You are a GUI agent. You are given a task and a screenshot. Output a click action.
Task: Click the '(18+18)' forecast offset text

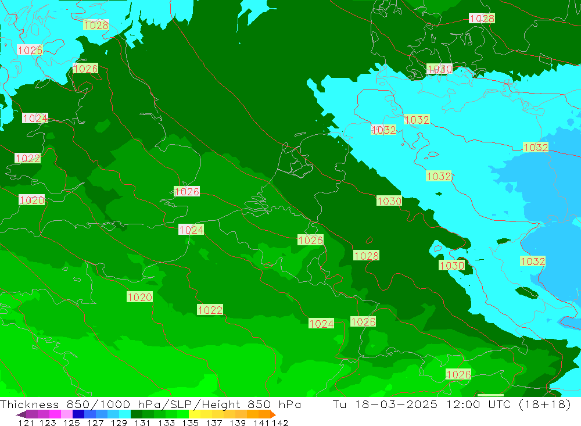(545, 404)
